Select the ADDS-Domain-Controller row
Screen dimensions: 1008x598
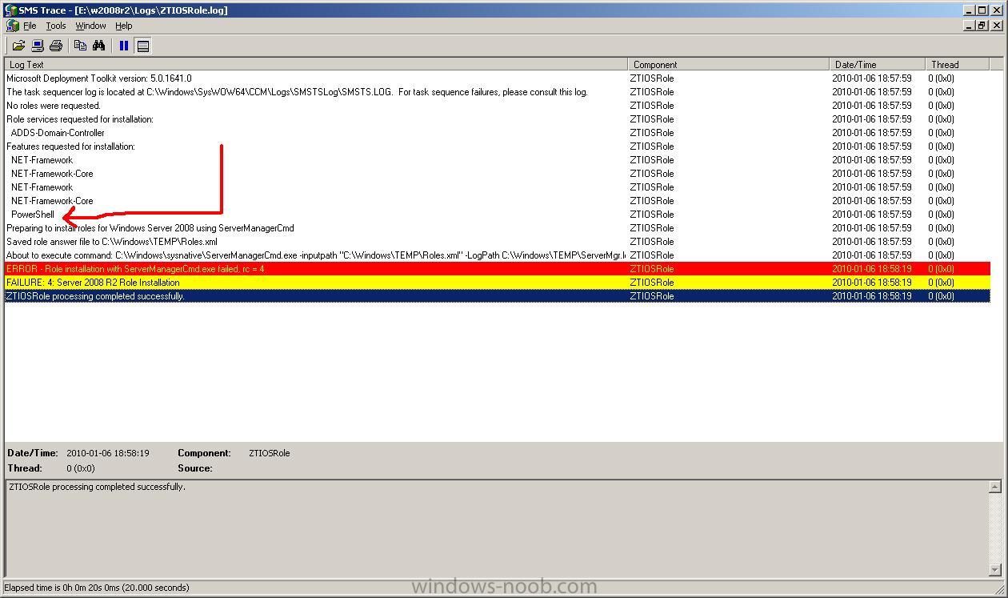(x=498, y=133)
